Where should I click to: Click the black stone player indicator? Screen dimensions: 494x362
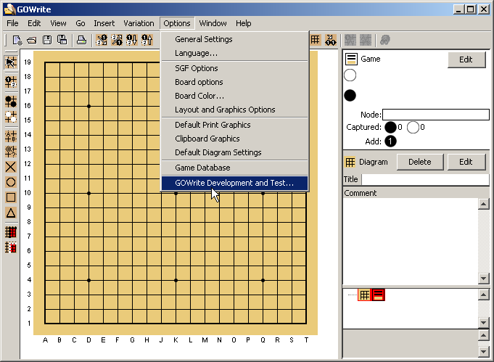pos(350,96)
